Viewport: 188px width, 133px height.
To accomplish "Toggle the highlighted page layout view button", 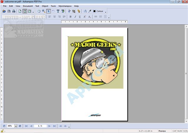I will [25, 11].
